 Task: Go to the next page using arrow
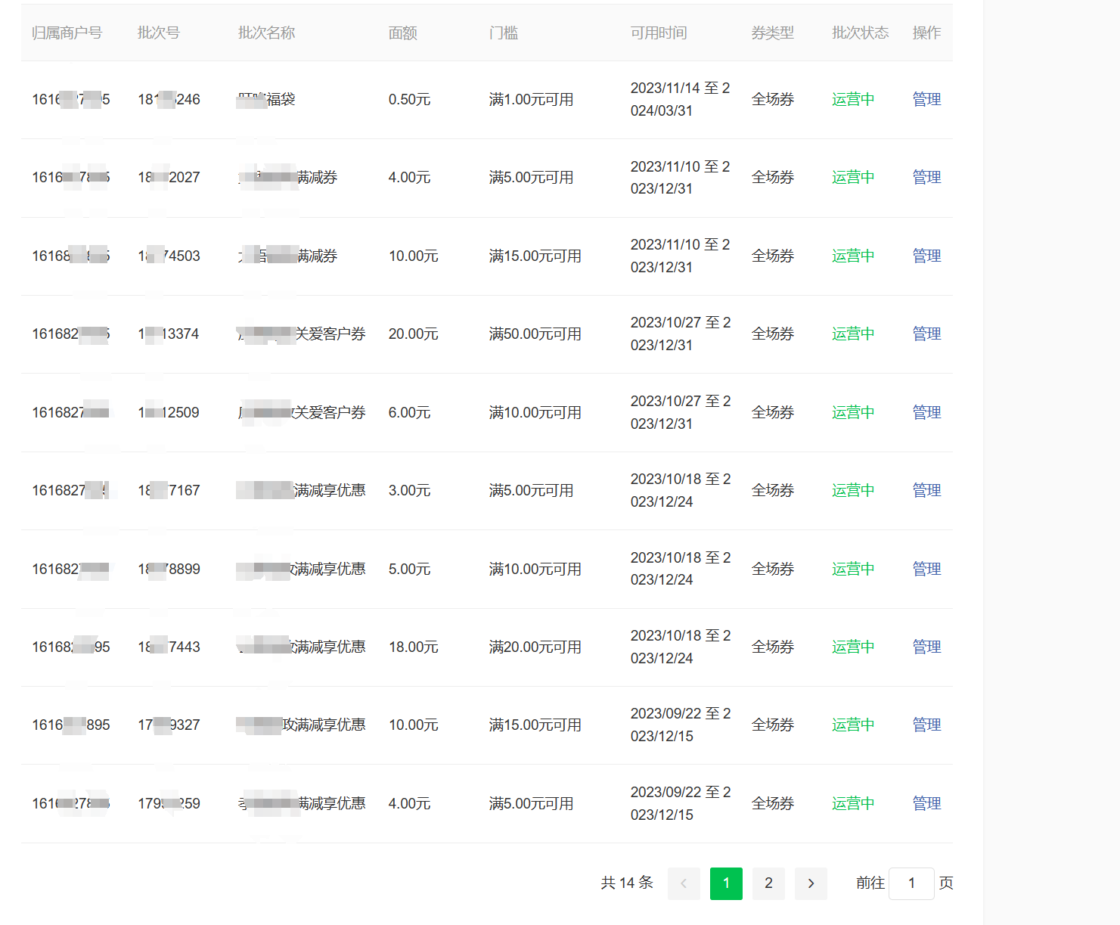(811, 883)
